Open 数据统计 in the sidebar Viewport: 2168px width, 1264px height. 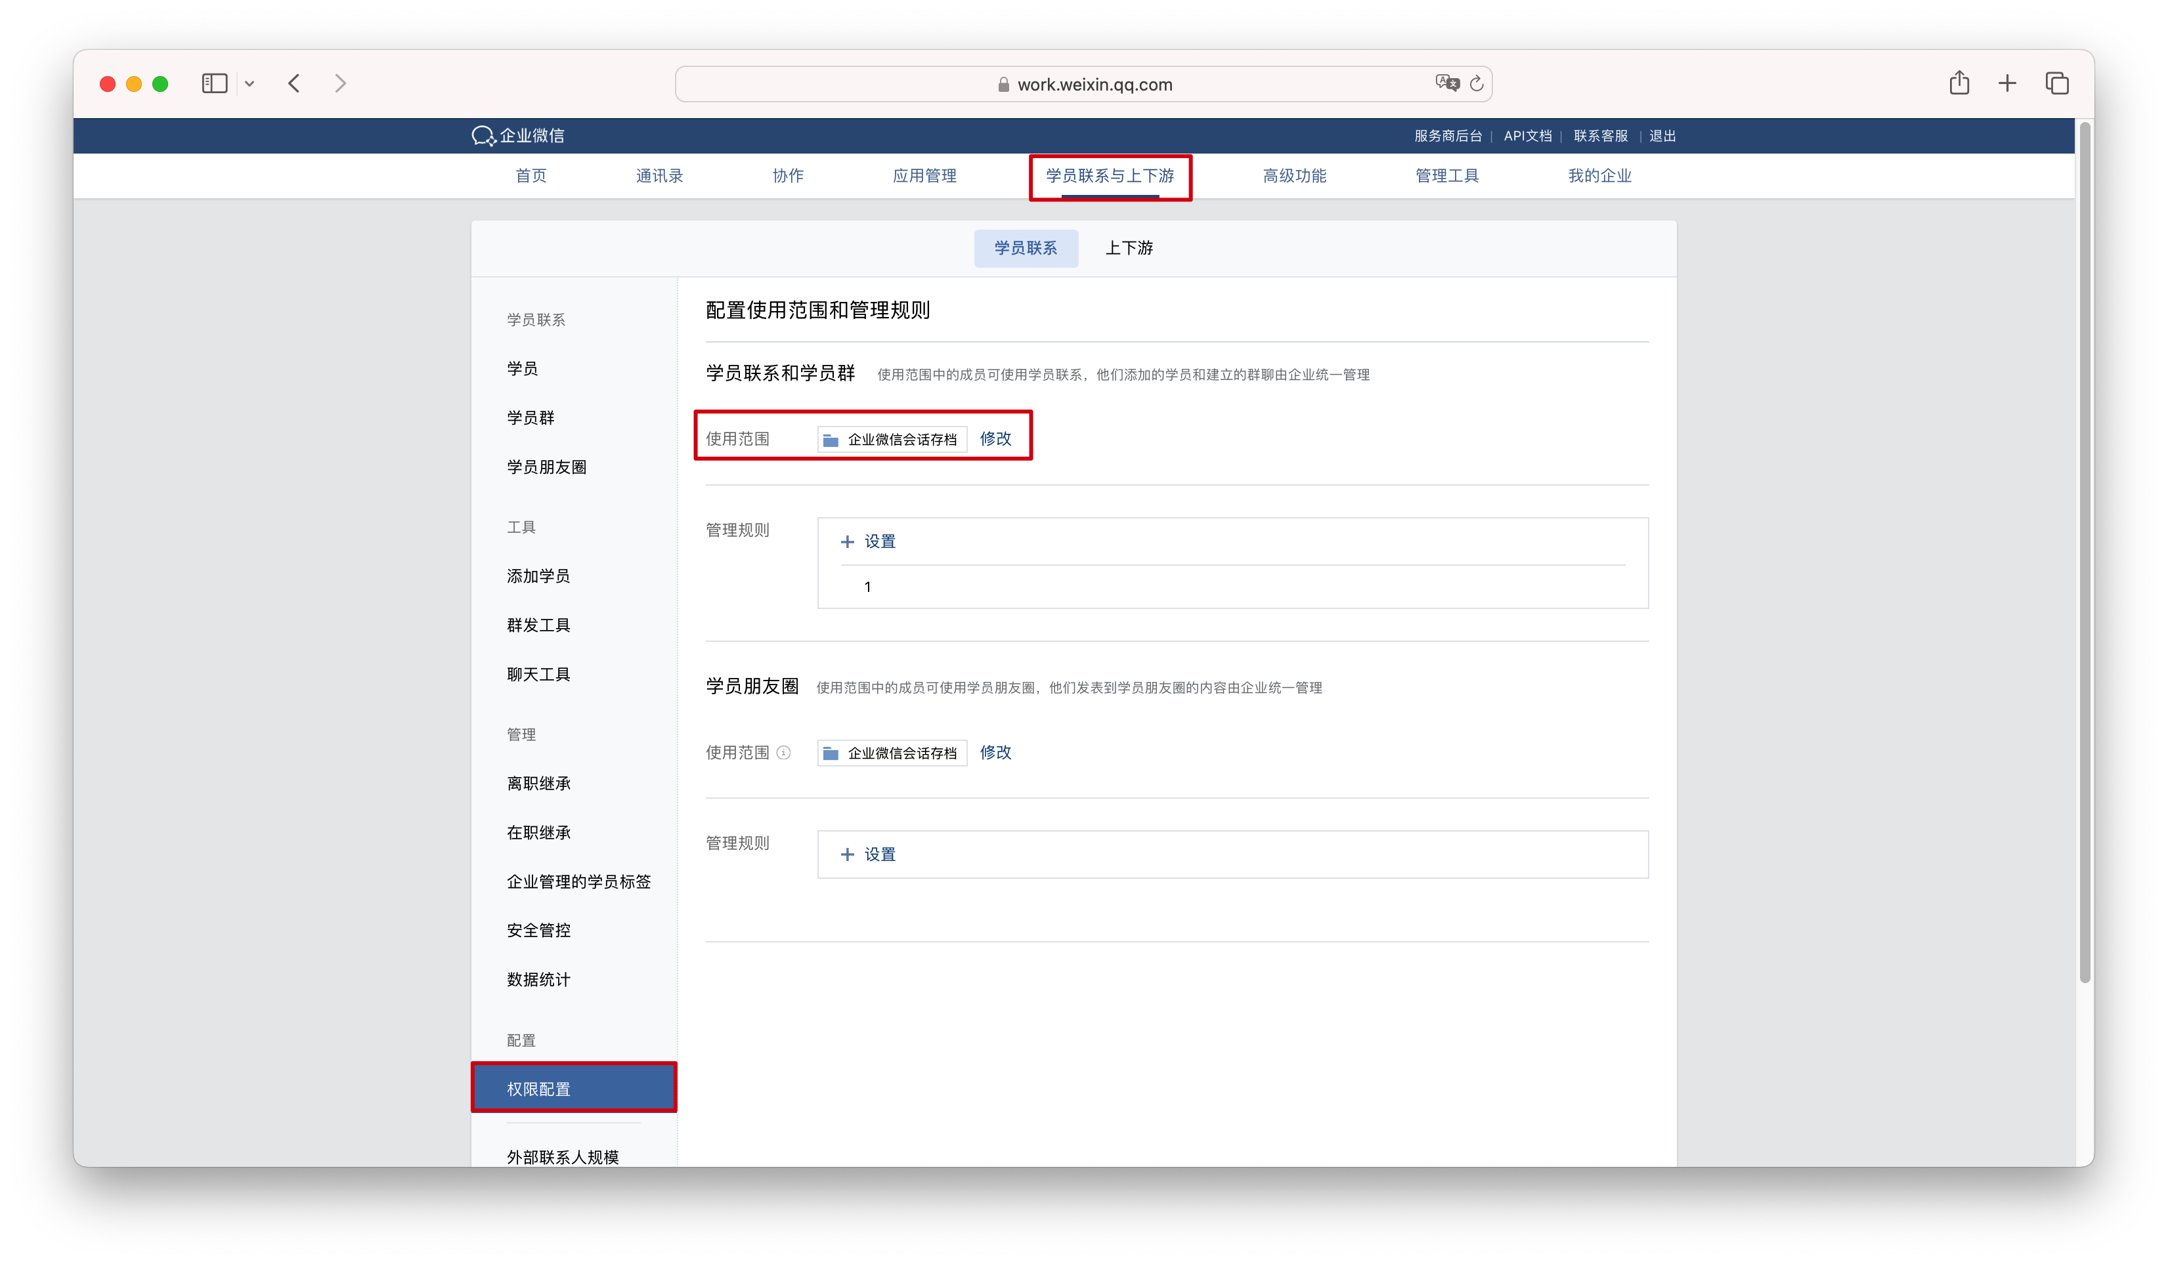538,979
